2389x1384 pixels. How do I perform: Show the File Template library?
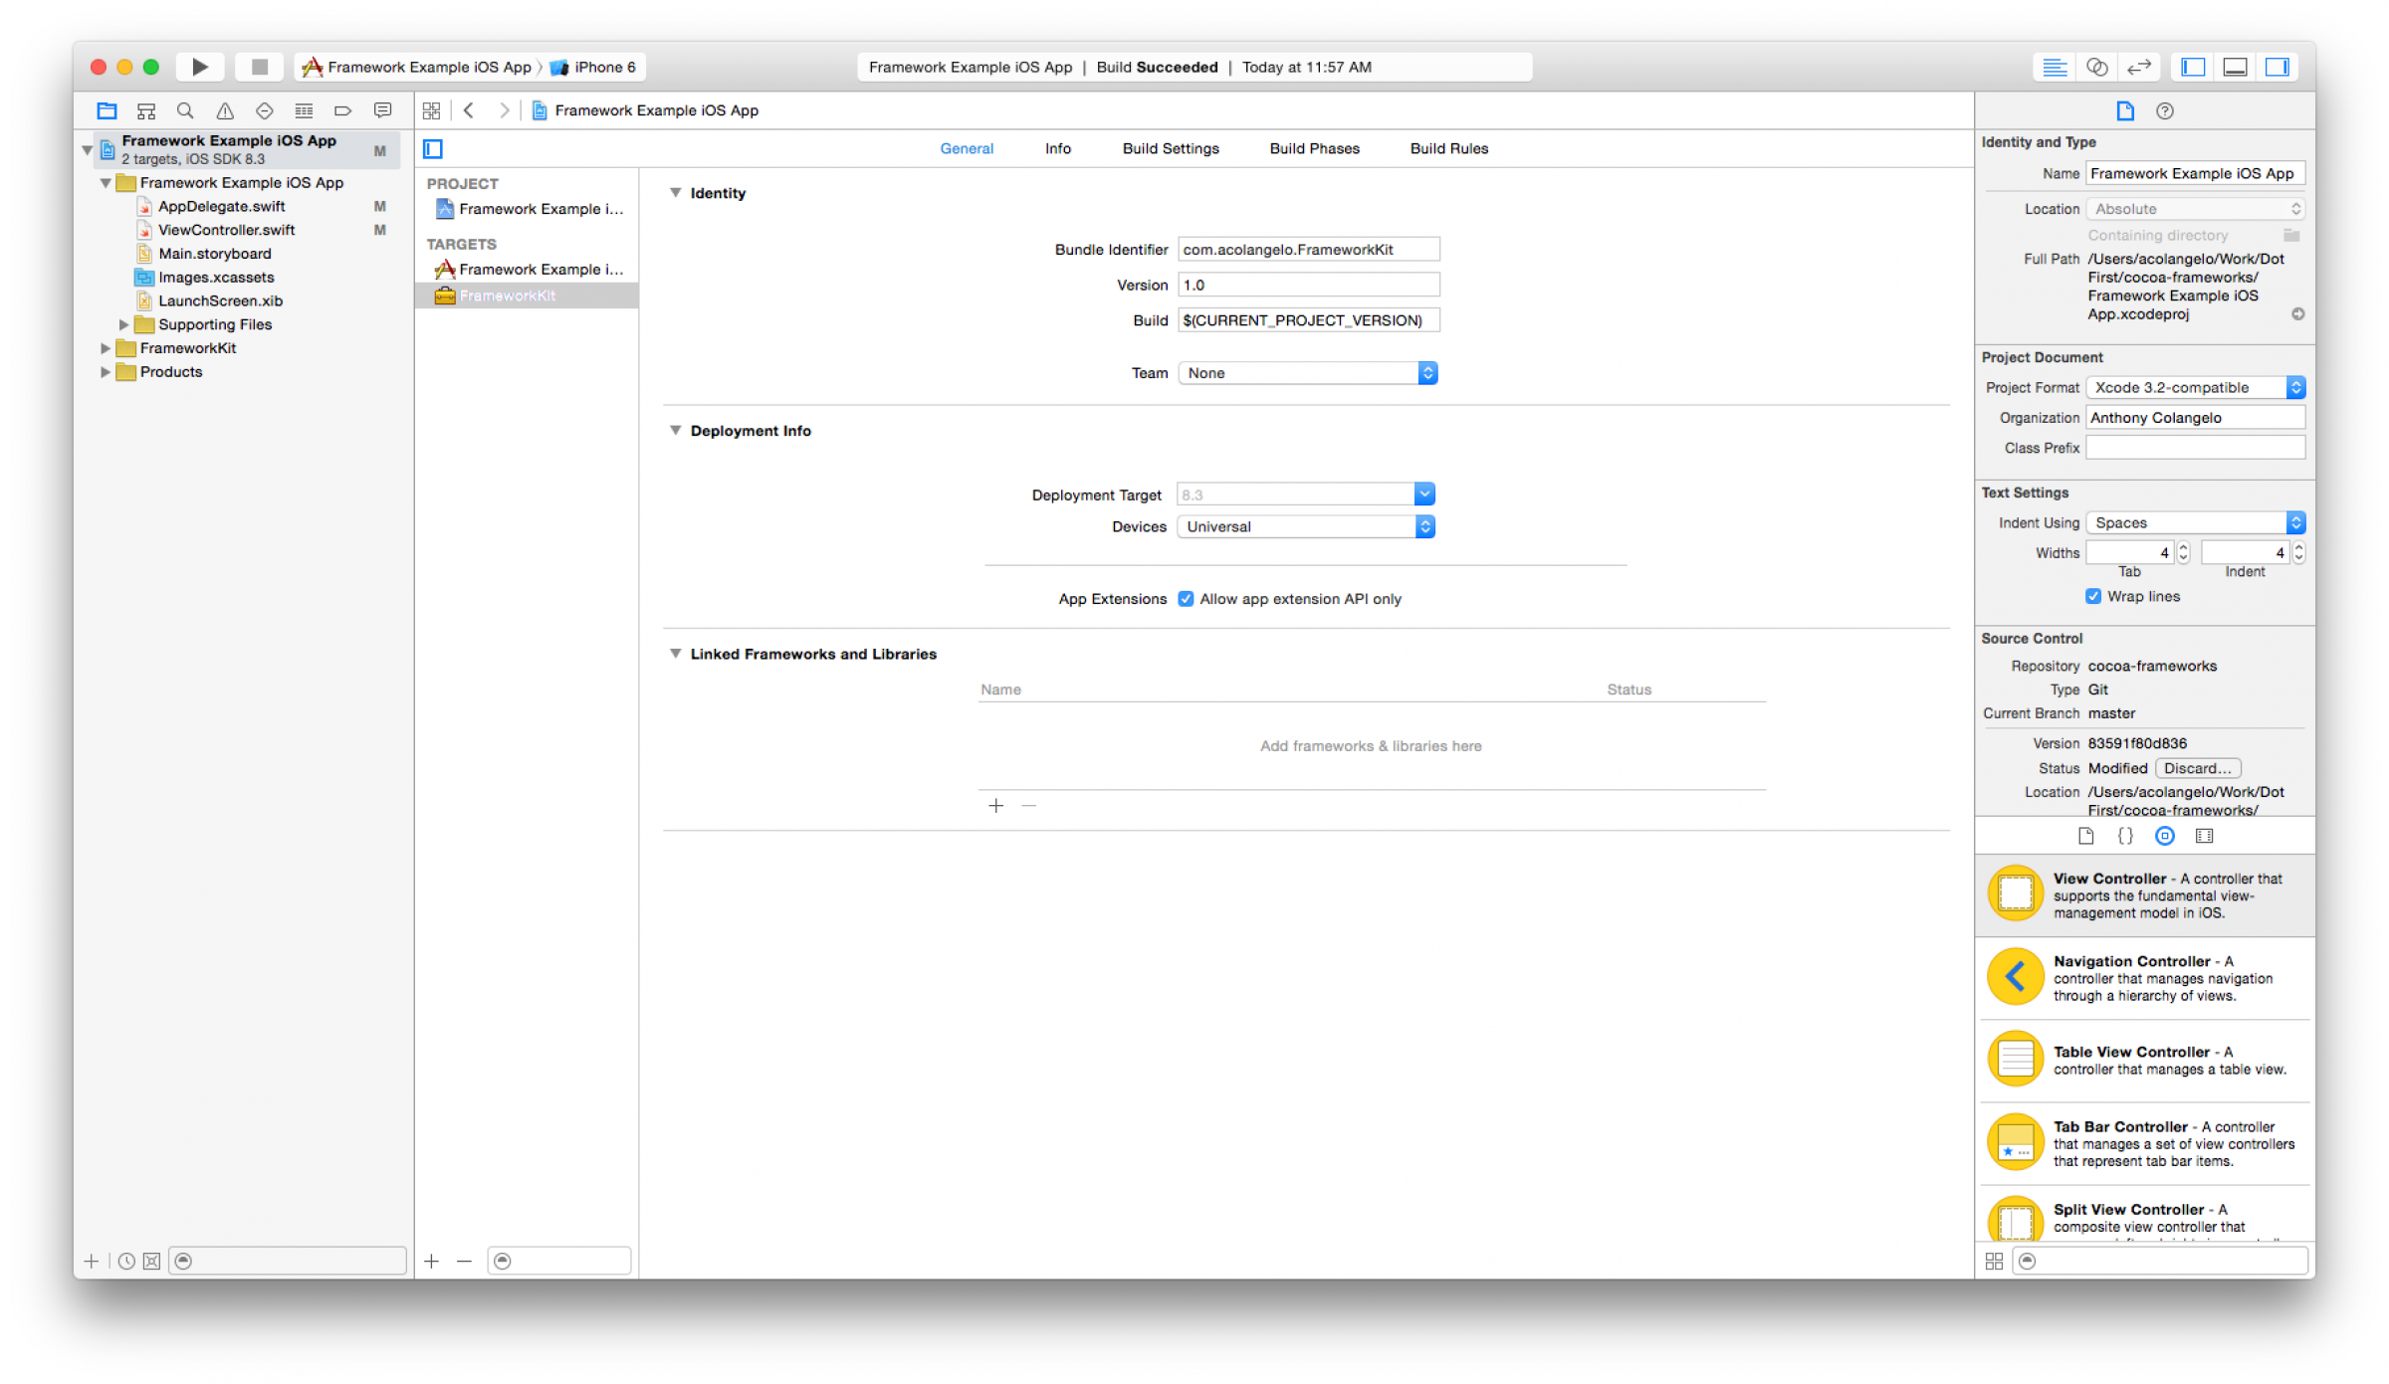coord(2085,836)
